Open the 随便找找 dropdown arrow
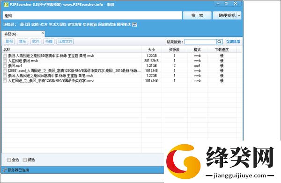 tap(239, 16)
